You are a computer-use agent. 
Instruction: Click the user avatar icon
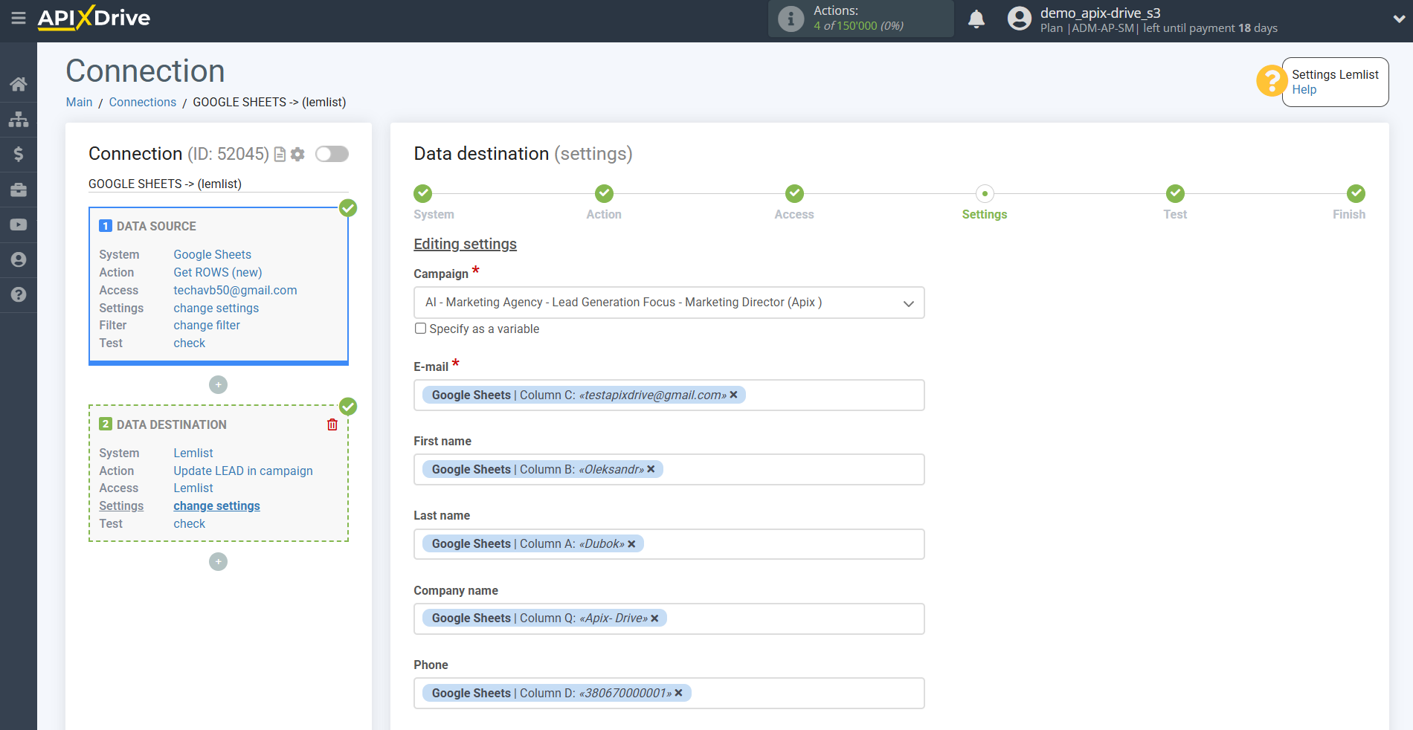tap(1020, 19)
